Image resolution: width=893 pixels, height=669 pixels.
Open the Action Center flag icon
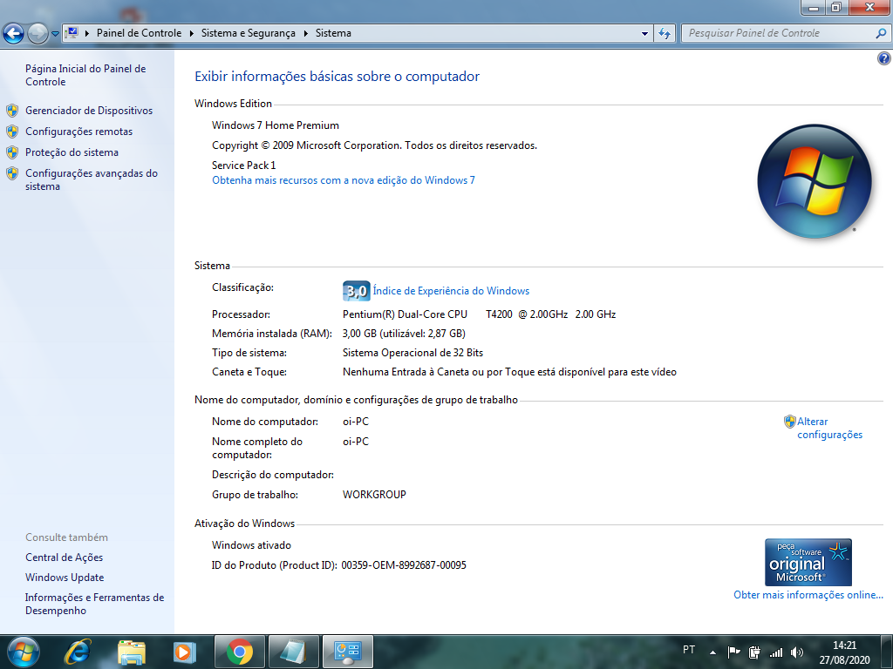click(x=734, y=652)
